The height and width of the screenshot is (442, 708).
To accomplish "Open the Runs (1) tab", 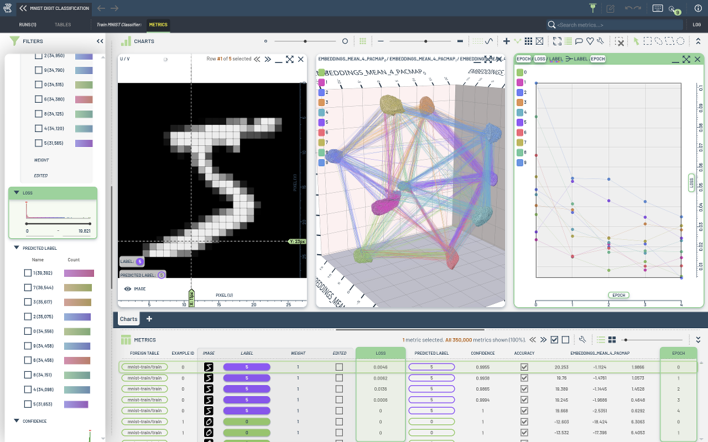I will coord(27,25).
